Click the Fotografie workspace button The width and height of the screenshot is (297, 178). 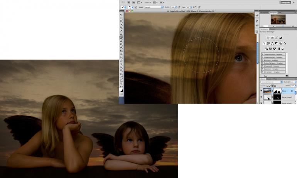coord(285,2)
